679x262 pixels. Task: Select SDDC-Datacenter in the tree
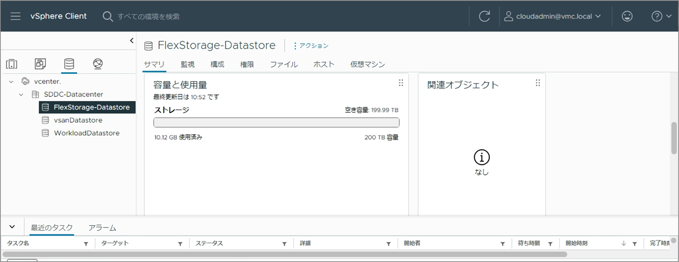pos(74,94)
